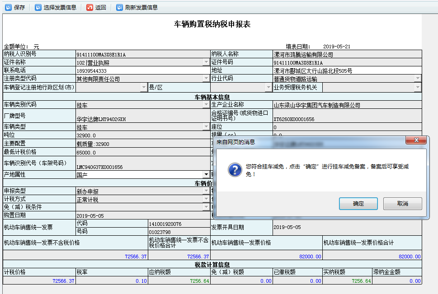Expand the 车辆类型 dropdown
This screenshot has height=294, width=438.
[206, 126]
